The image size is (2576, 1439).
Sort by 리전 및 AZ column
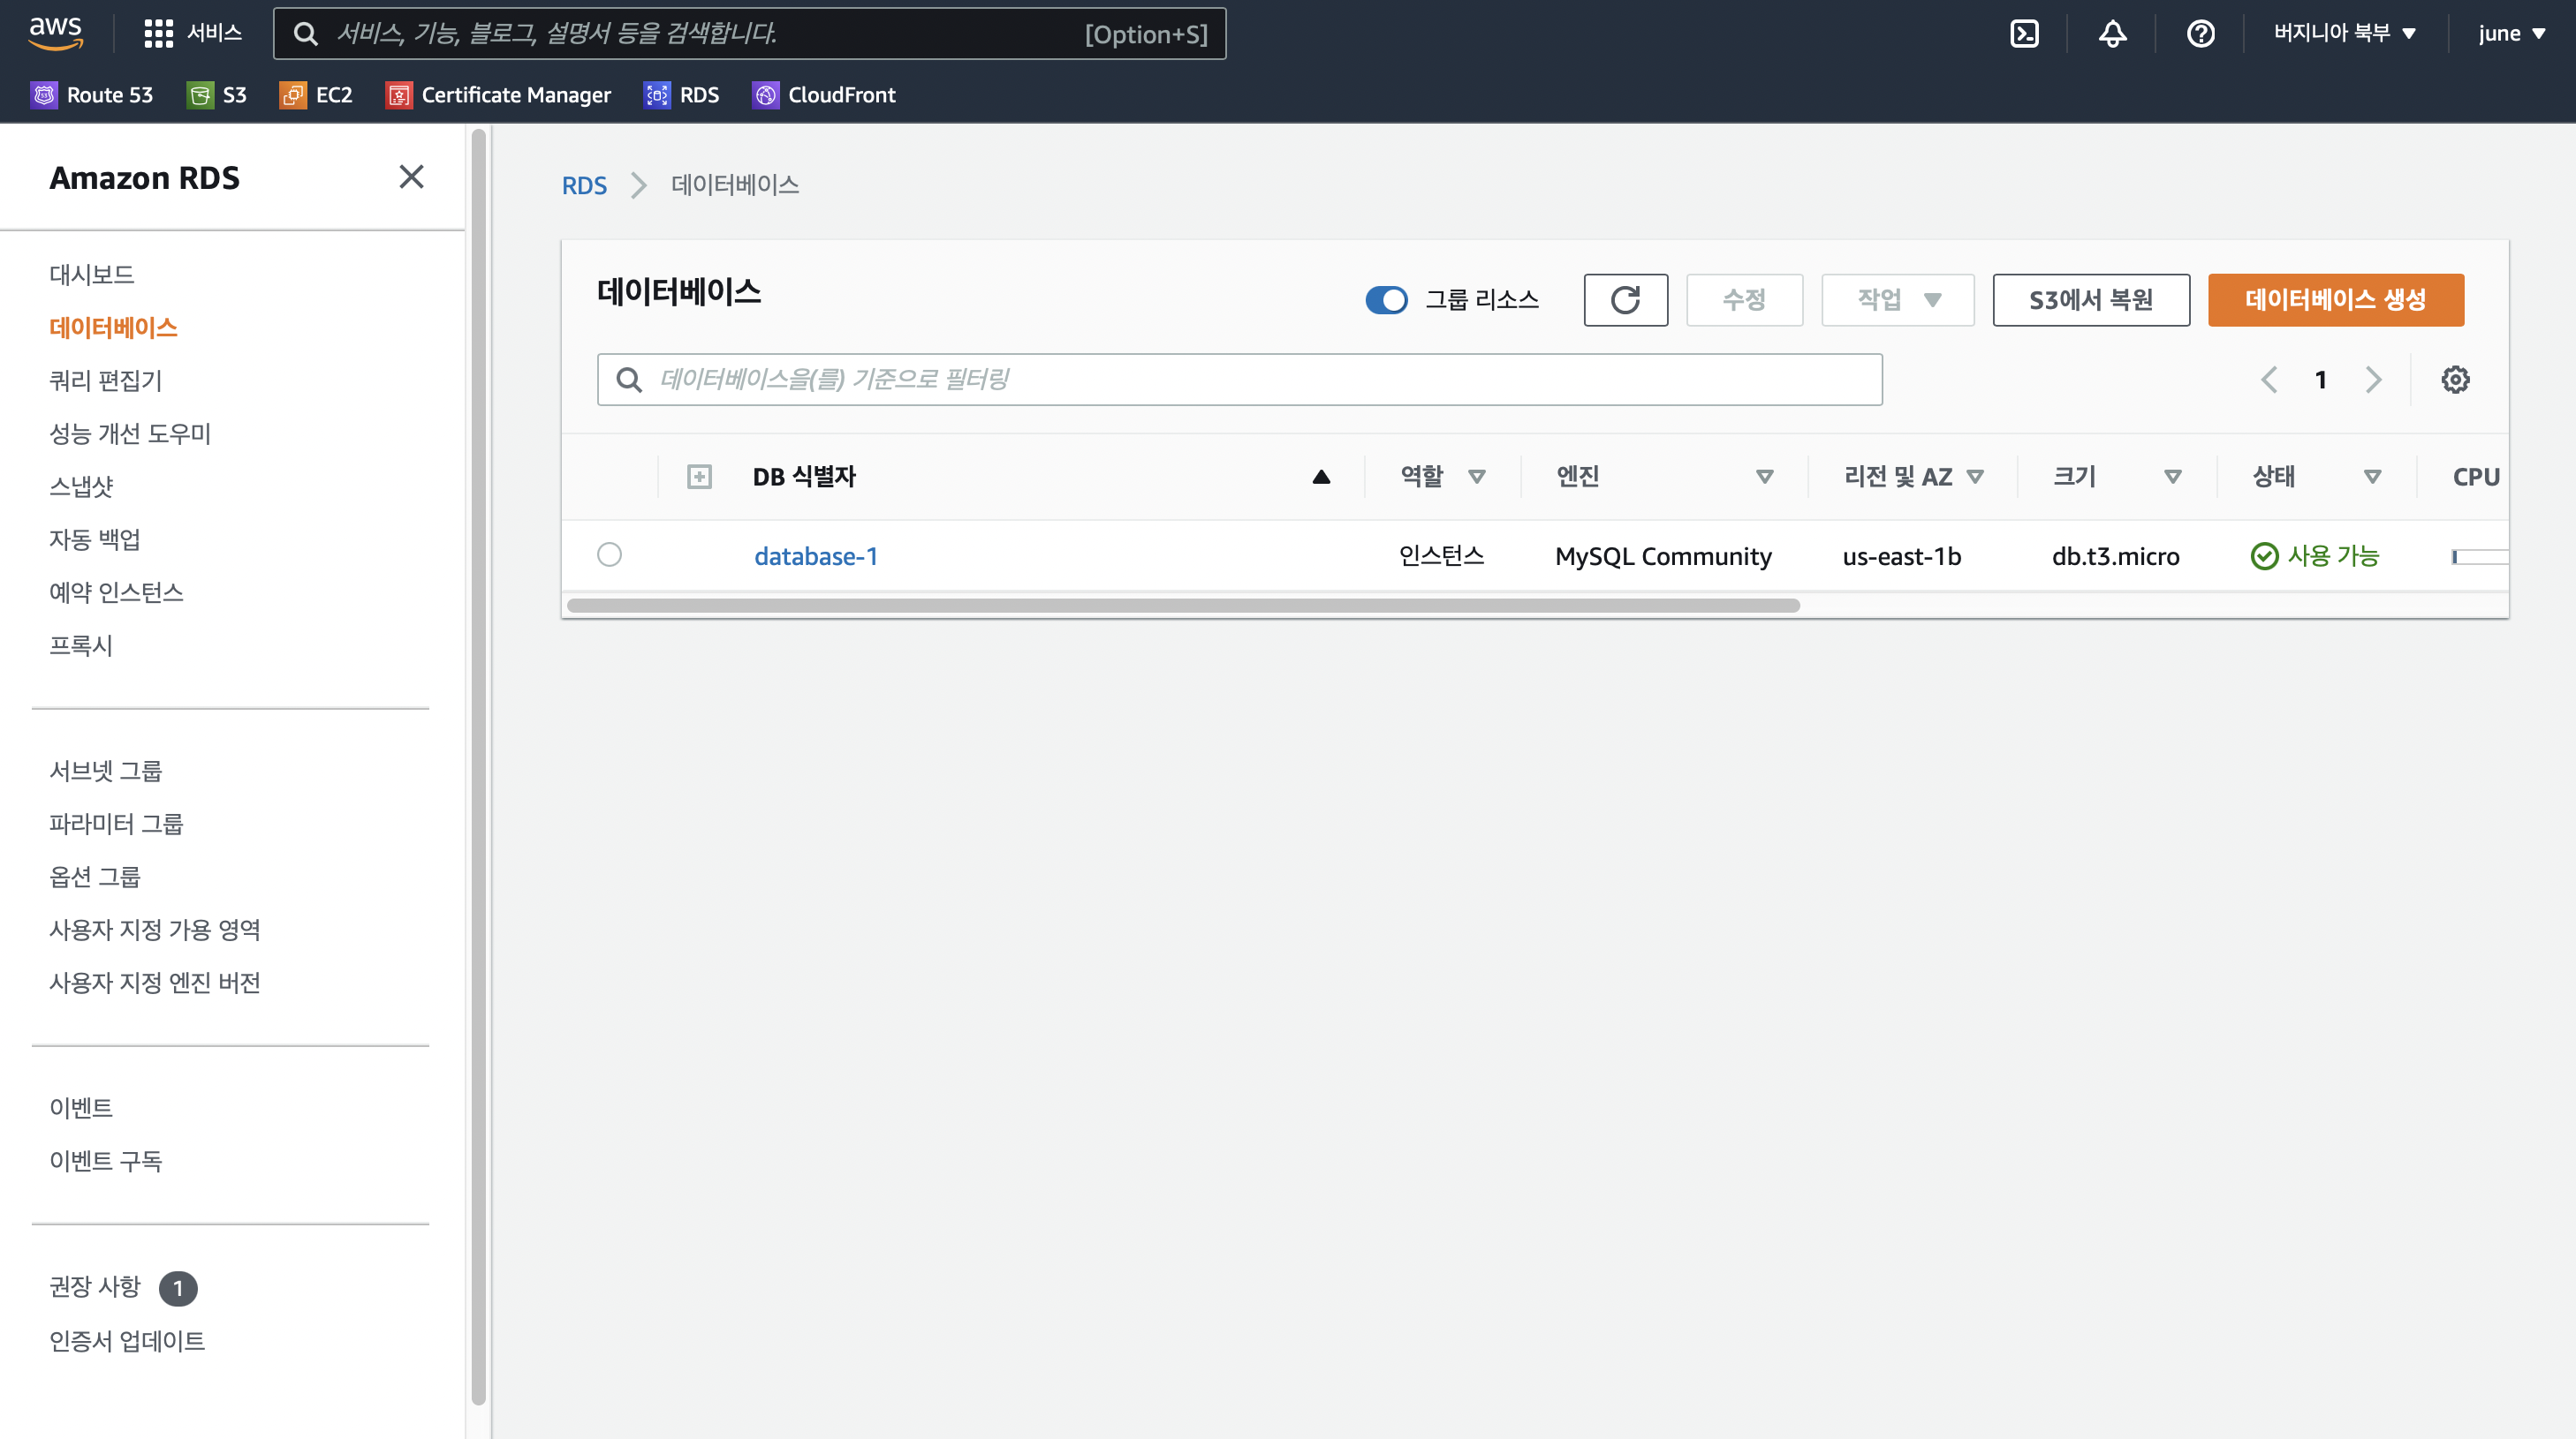tap(1974, 477)
